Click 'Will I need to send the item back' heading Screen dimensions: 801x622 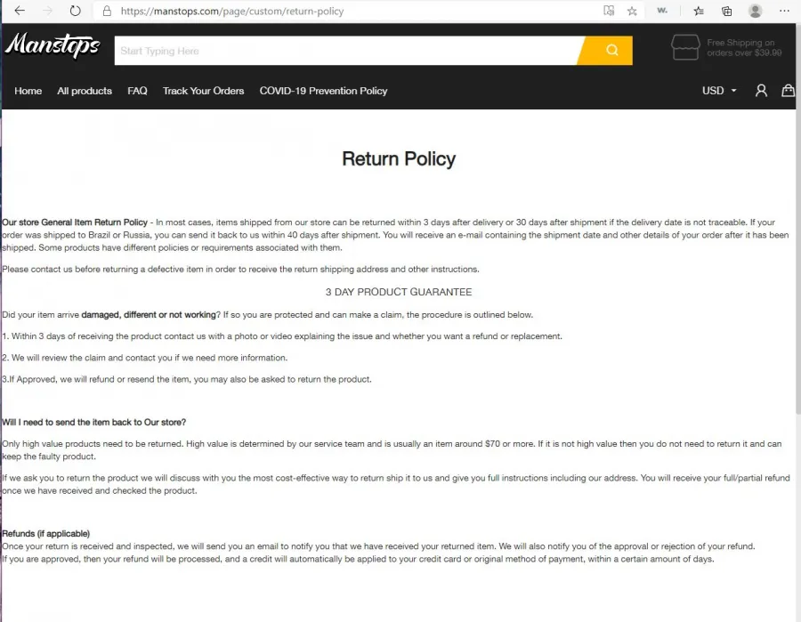94,423
